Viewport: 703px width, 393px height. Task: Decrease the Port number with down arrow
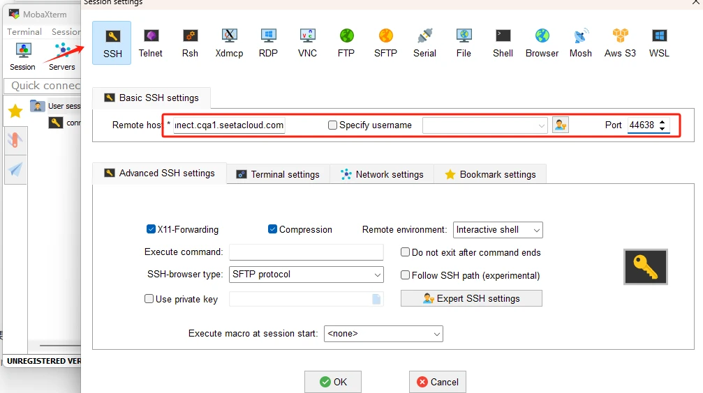pos(663,129)
